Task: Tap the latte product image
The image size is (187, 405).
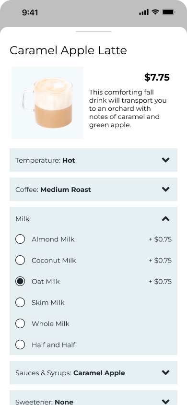Action: pyautogui.click(x=47, y=103)
